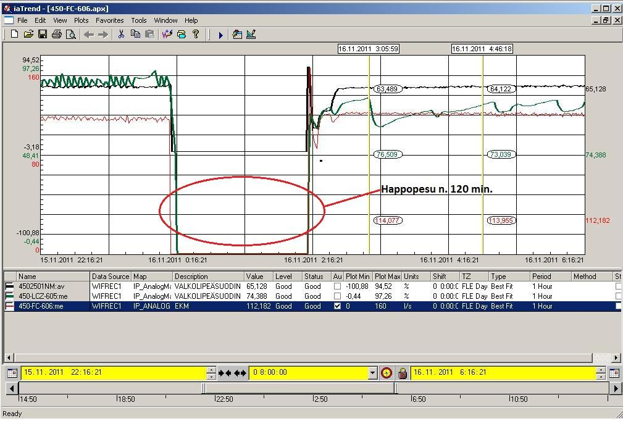Click the outward-pointing arrows icon
Viewport: 623px width, 421px height.
[x=240, y=373]
